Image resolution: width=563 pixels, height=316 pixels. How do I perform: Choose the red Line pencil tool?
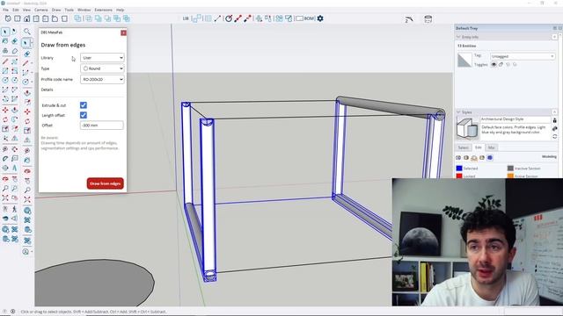[x=5, y=61]
